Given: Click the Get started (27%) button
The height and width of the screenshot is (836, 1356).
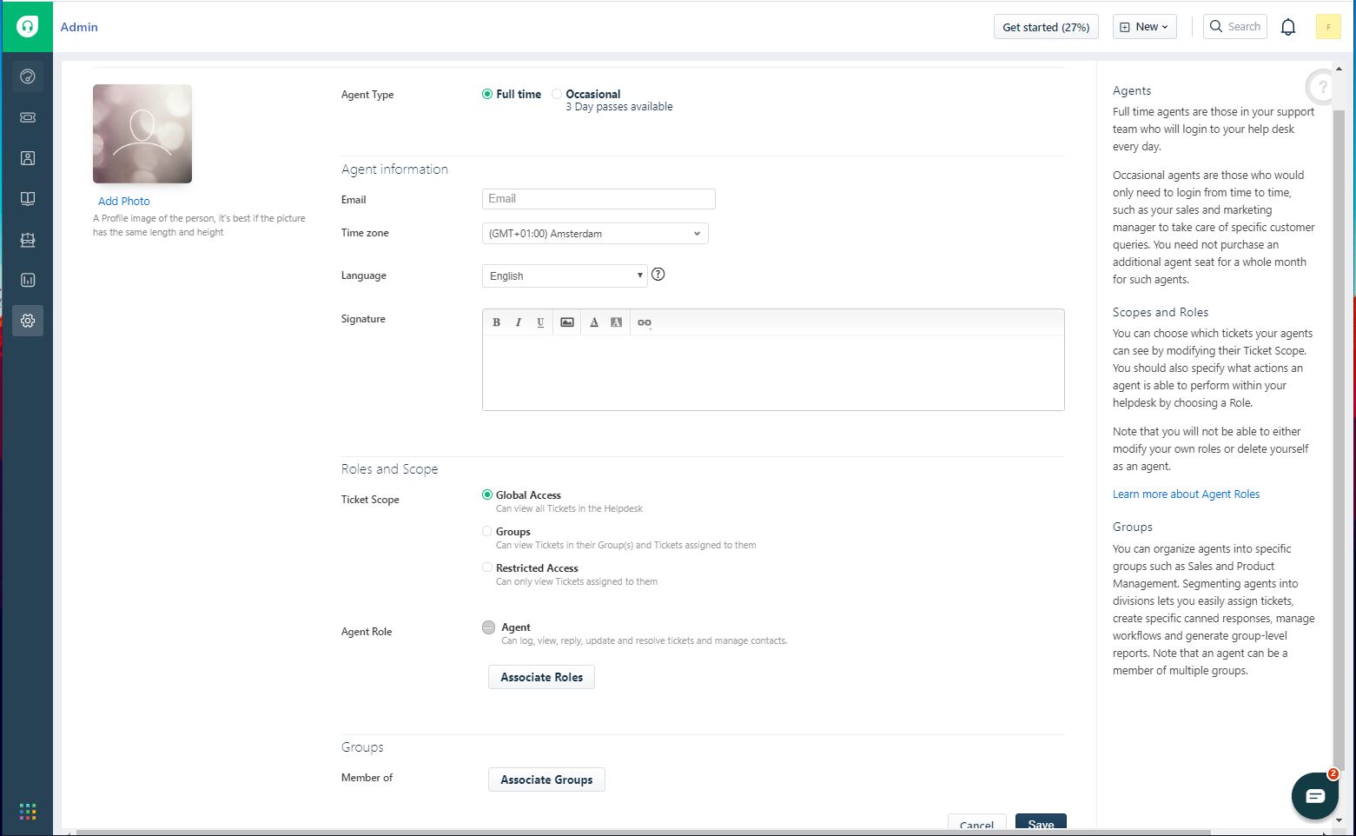Looking at the screenshot, I should 1046,27.
